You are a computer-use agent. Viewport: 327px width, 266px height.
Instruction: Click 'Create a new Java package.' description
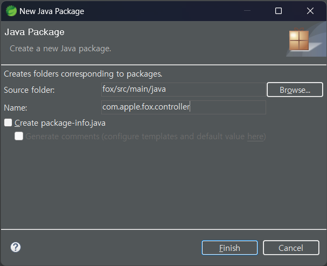(x=60, y=49)
